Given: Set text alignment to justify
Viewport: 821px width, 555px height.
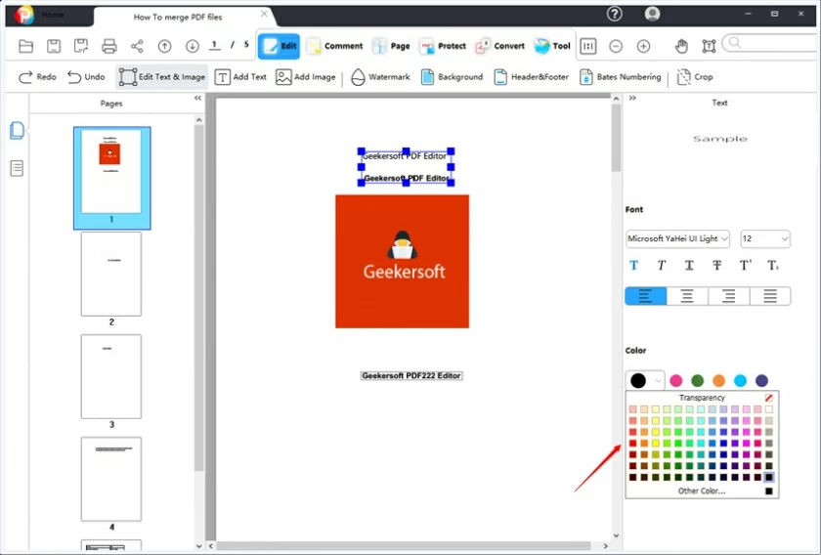Looking at the screenshot, I should [770, 296].
